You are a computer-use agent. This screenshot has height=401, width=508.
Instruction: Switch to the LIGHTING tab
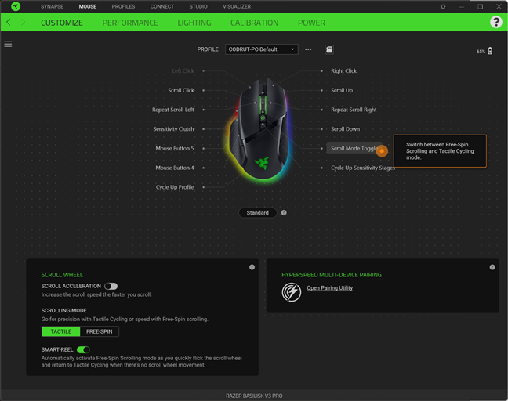[x=194, y=23]
